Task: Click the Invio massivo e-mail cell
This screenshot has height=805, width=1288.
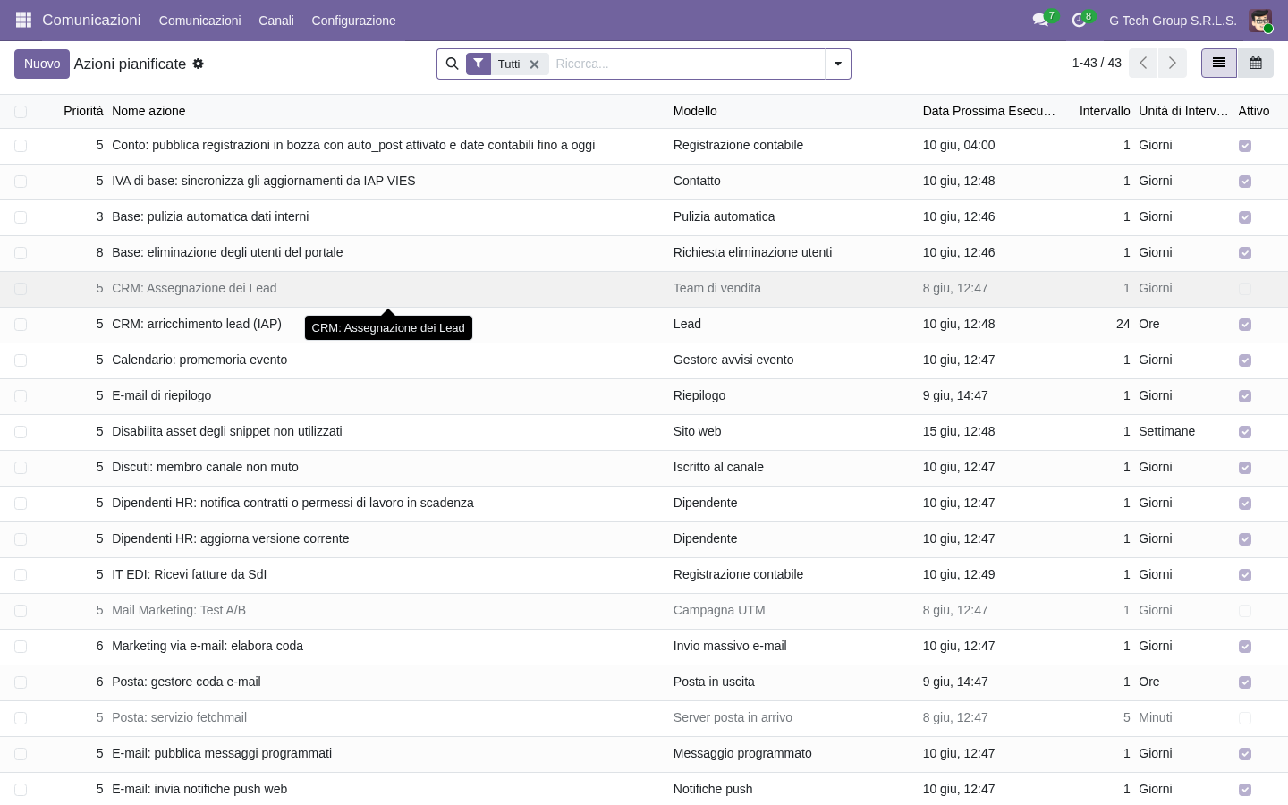Action: pos(730,646)
